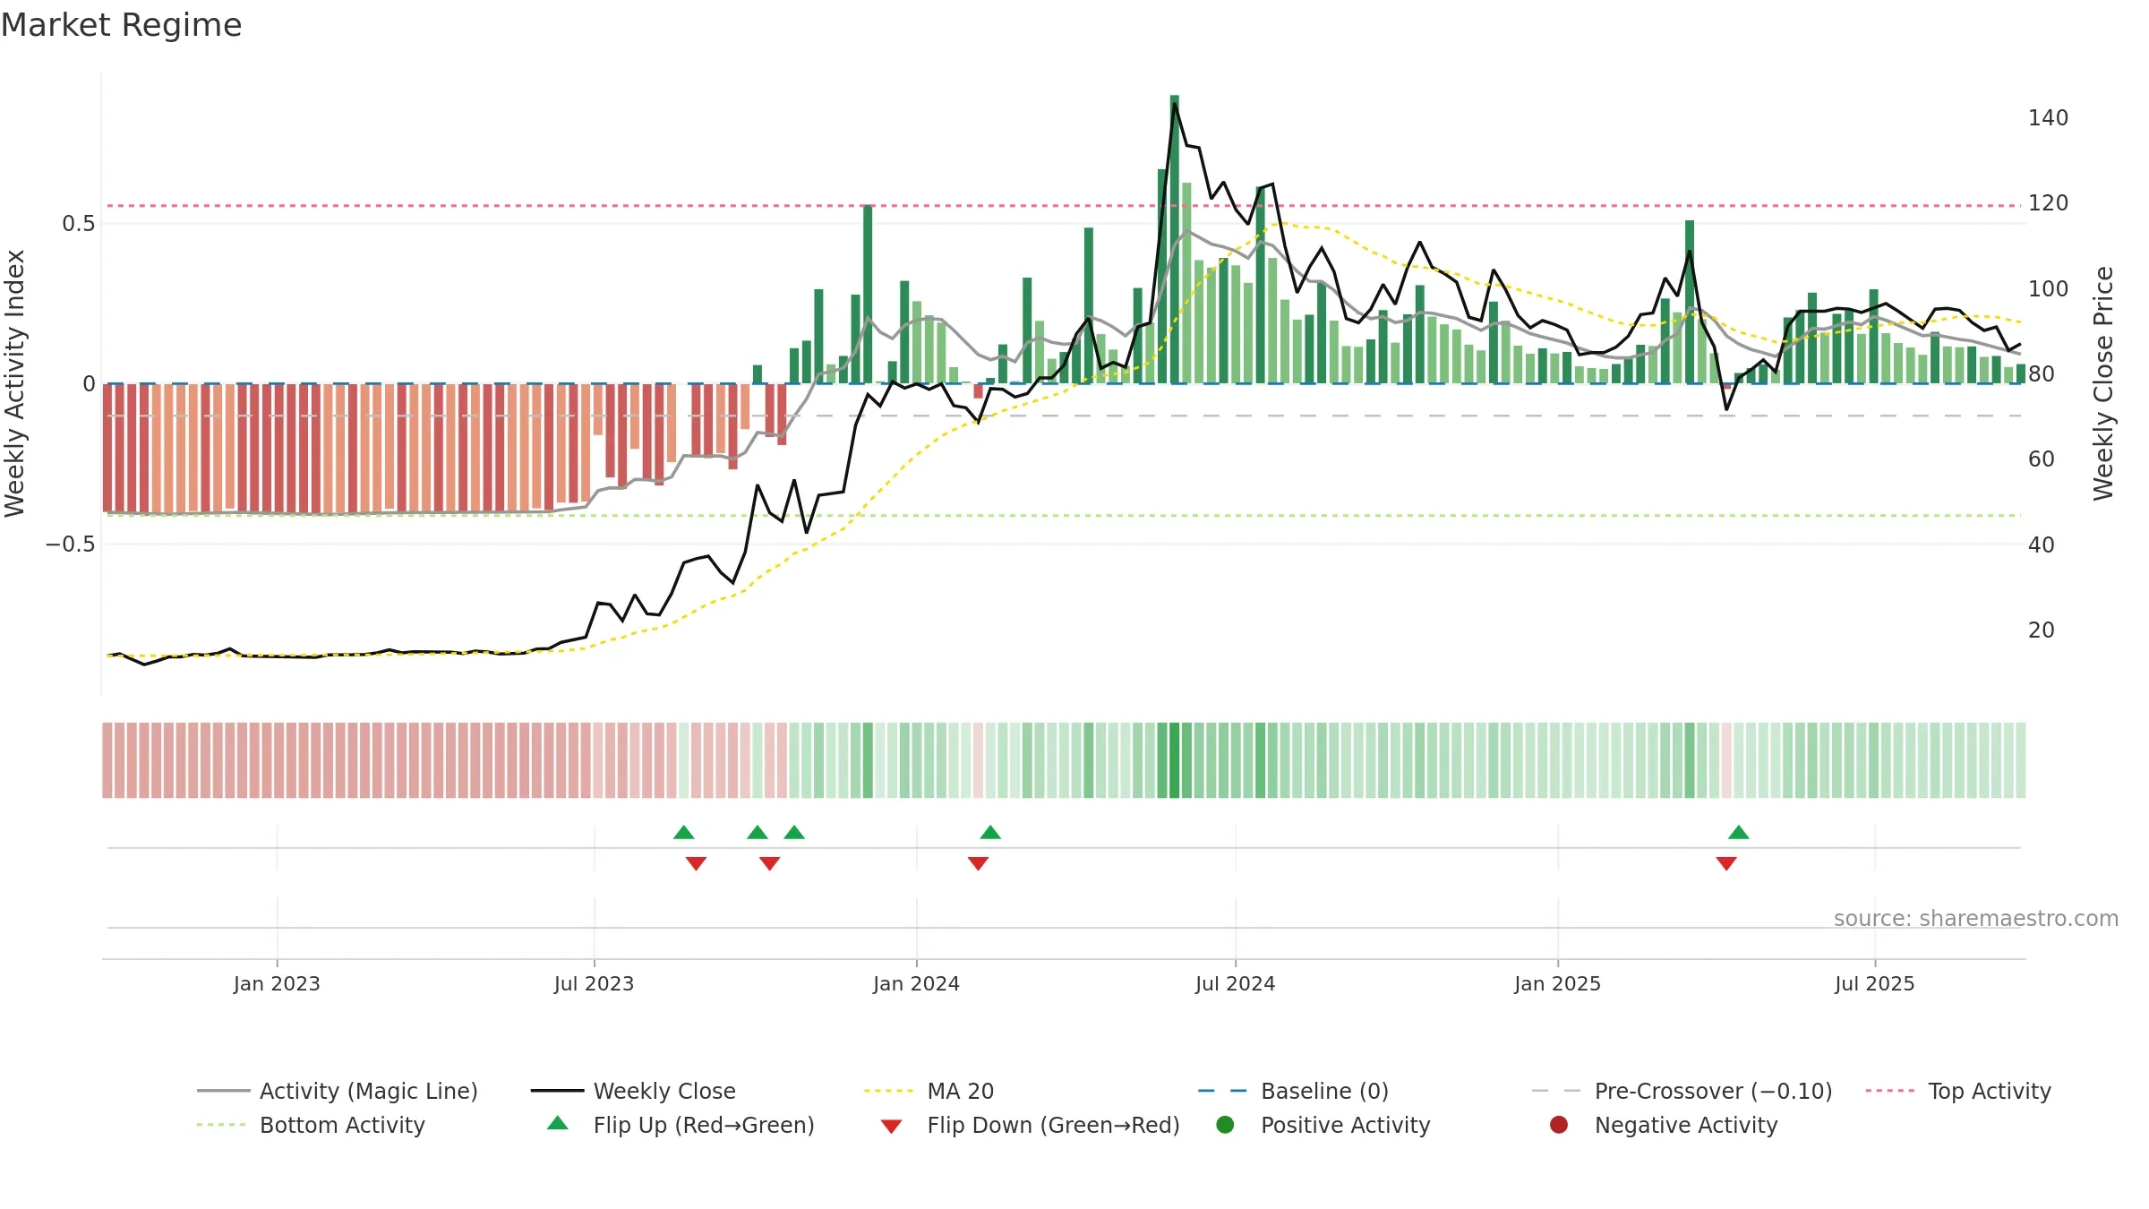Select the green flip-up marker in 2025

1739,833
